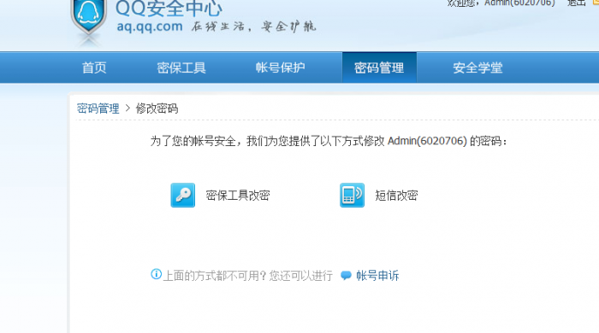The image size is (599, 333).
Task: Open the 首页 navigation tab
Action: pos(94,67)
